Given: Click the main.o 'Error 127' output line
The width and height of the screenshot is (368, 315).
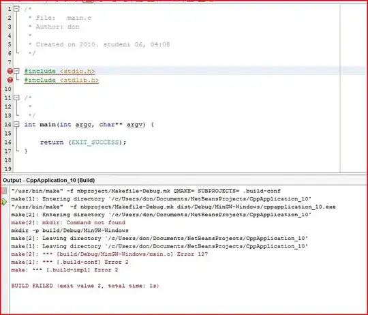Looking at the screenshot, I should (x=109, y=254).
